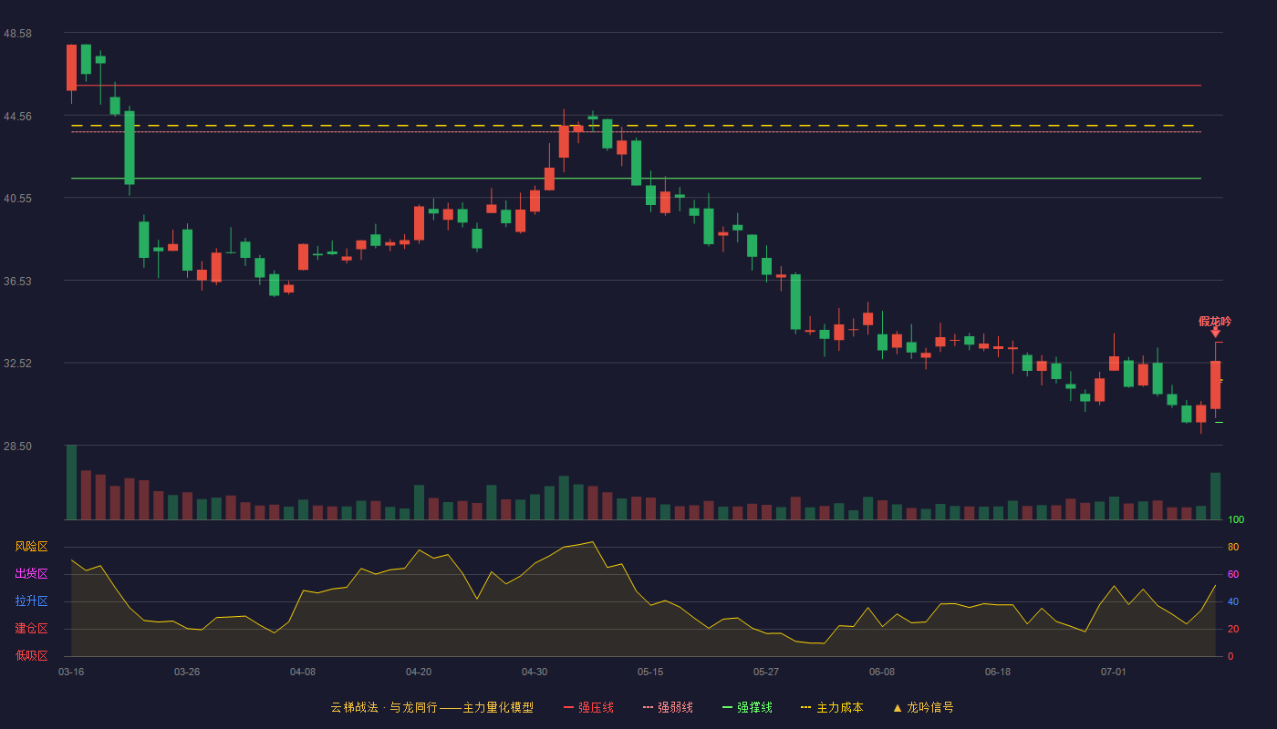Click the 32.52 price axis label

point(17,363)
